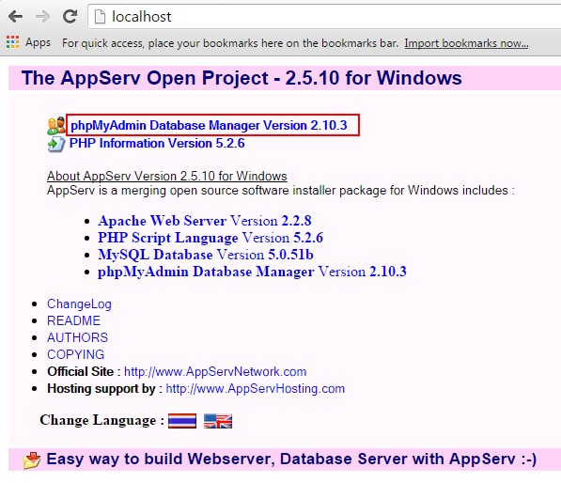Image resolution: width=561 pixels, height=483 pixels.
Task: Click the Change Language label
Action: point(102,420)
